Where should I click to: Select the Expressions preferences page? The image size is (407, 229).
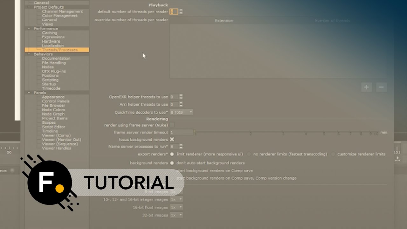[x=53, y=37]
